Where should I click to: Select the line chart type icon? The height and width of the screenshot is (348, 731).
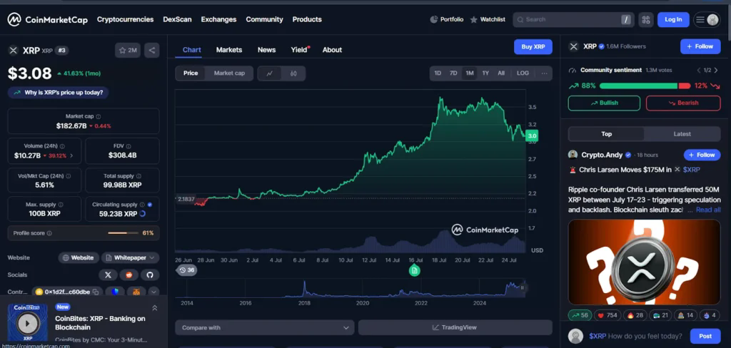tap(270, 73)
